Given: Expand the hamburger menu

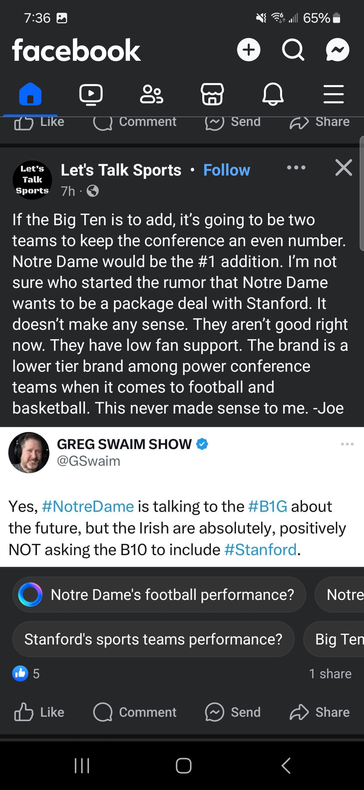Looking at the screenshot, I should (x=333, y=94).
